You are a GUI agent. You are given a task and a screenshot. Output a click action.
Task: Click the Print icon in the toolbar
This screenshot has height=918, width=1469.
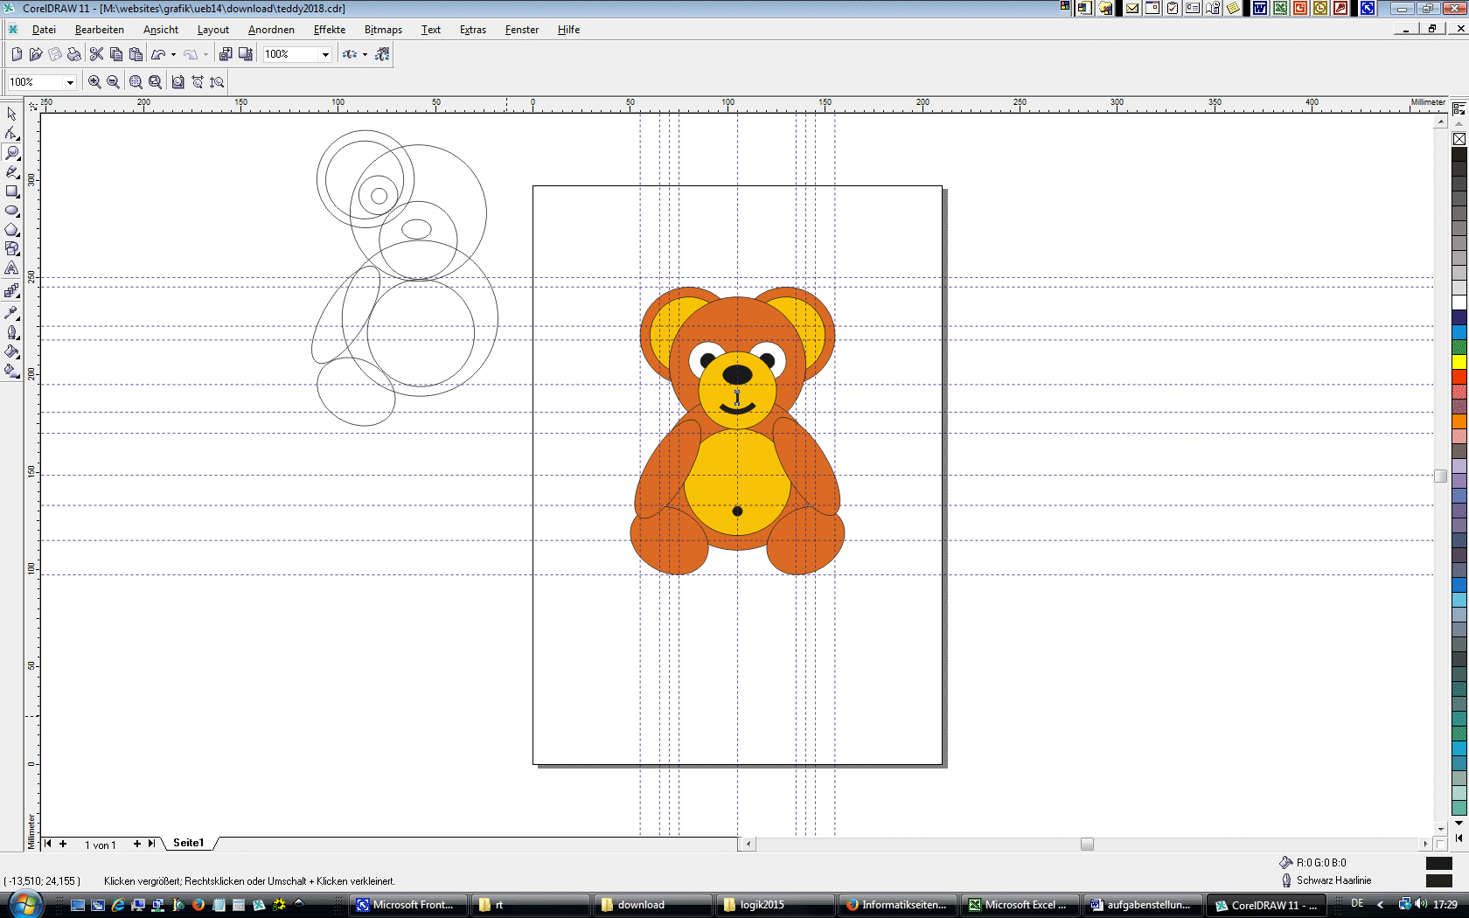pos(74,54)
